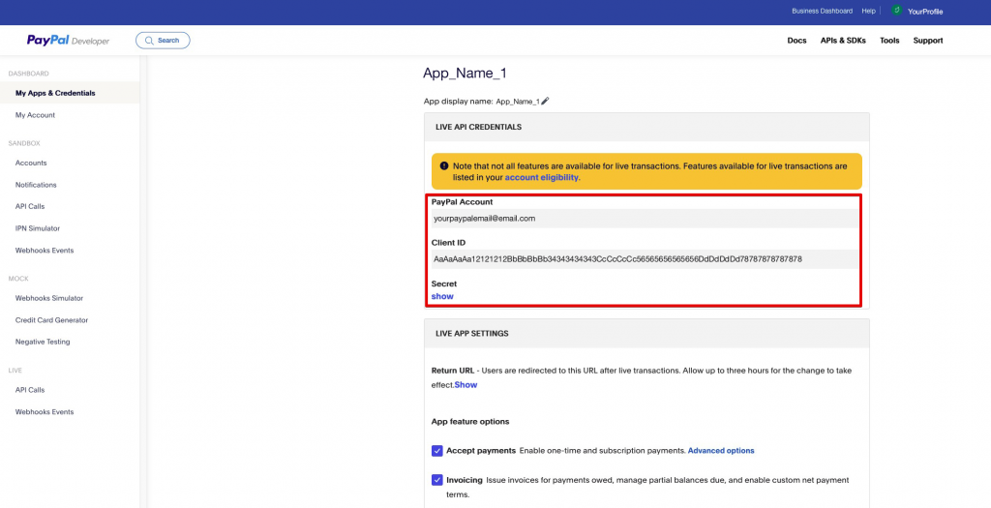The height and width of the screenshot is (508, 991).
Task: Uncheck the Accept payments checkbox
Action: point(437,451)
